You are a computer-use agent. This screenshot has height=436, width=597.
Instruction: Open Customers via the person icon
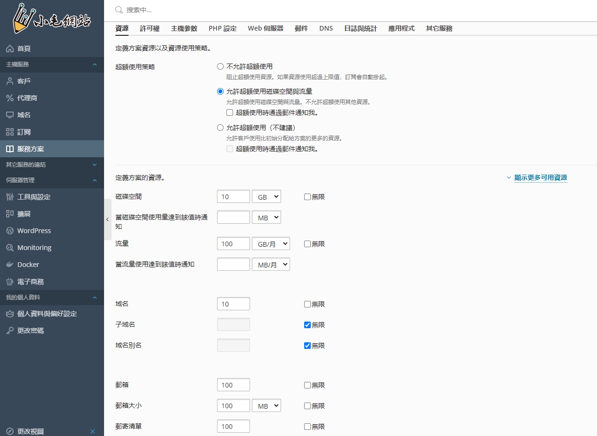[10, 81]
